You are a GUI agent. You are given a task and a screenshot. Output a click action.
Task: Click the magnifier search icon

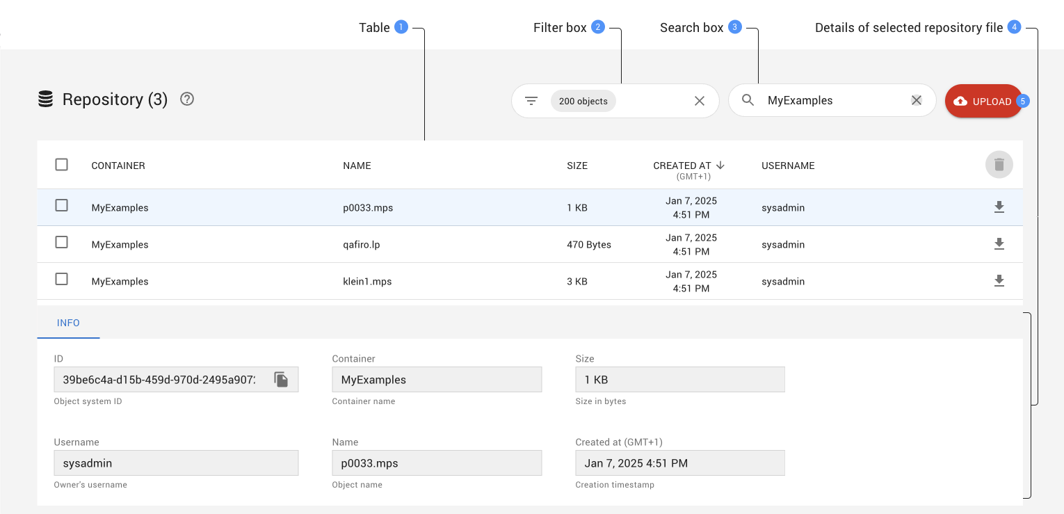pos(748,100)
